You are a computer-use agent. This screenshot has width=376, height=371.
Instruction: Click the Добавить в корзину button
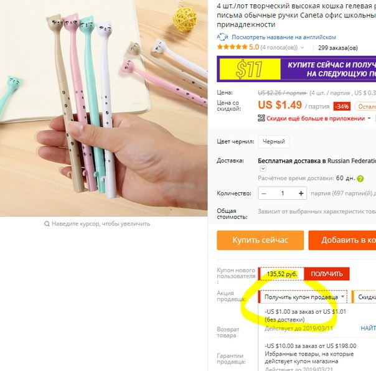click(342, 240)
